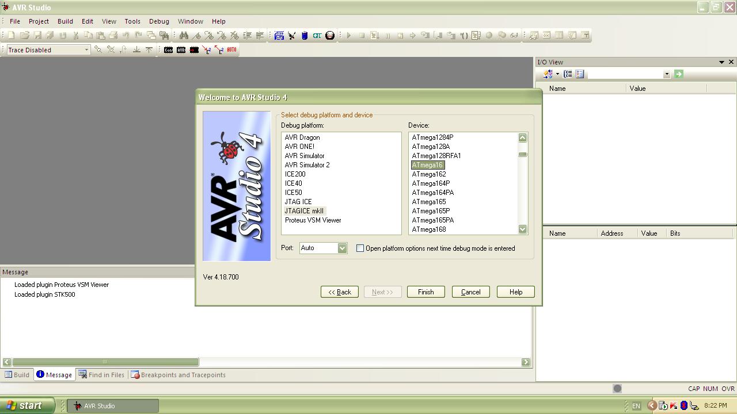The height and width of the screenshot is (414, 737).
Task: Click the Device list scroll up arrow
Action: pos(522,137)
